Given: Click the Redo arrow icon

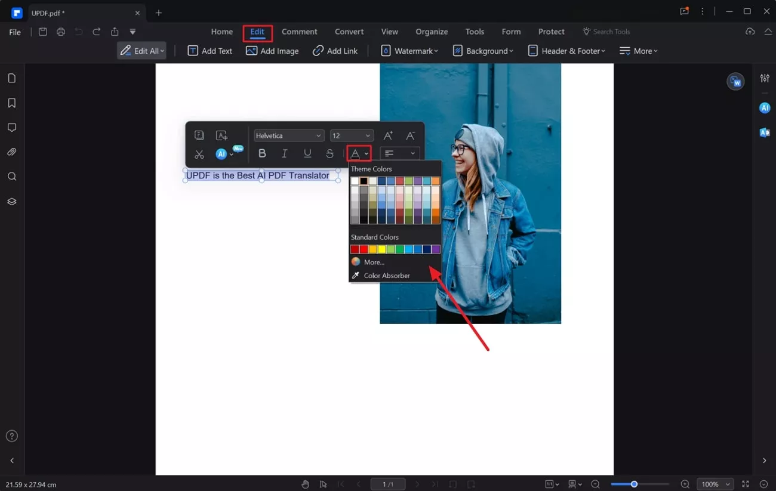Looking at the screenshot, I should point(97,32).
